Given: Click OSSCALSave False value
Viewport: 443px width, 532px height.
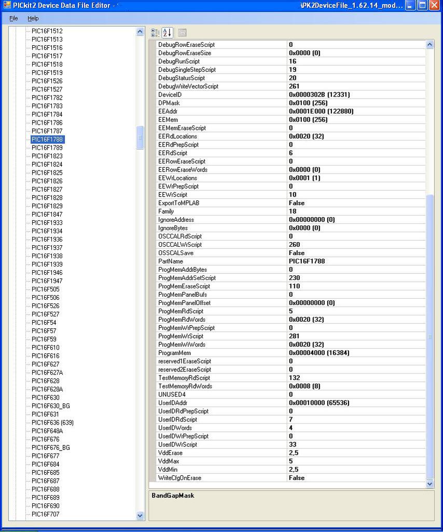Looking at the screenshot, I should click(x=356, y=253).
